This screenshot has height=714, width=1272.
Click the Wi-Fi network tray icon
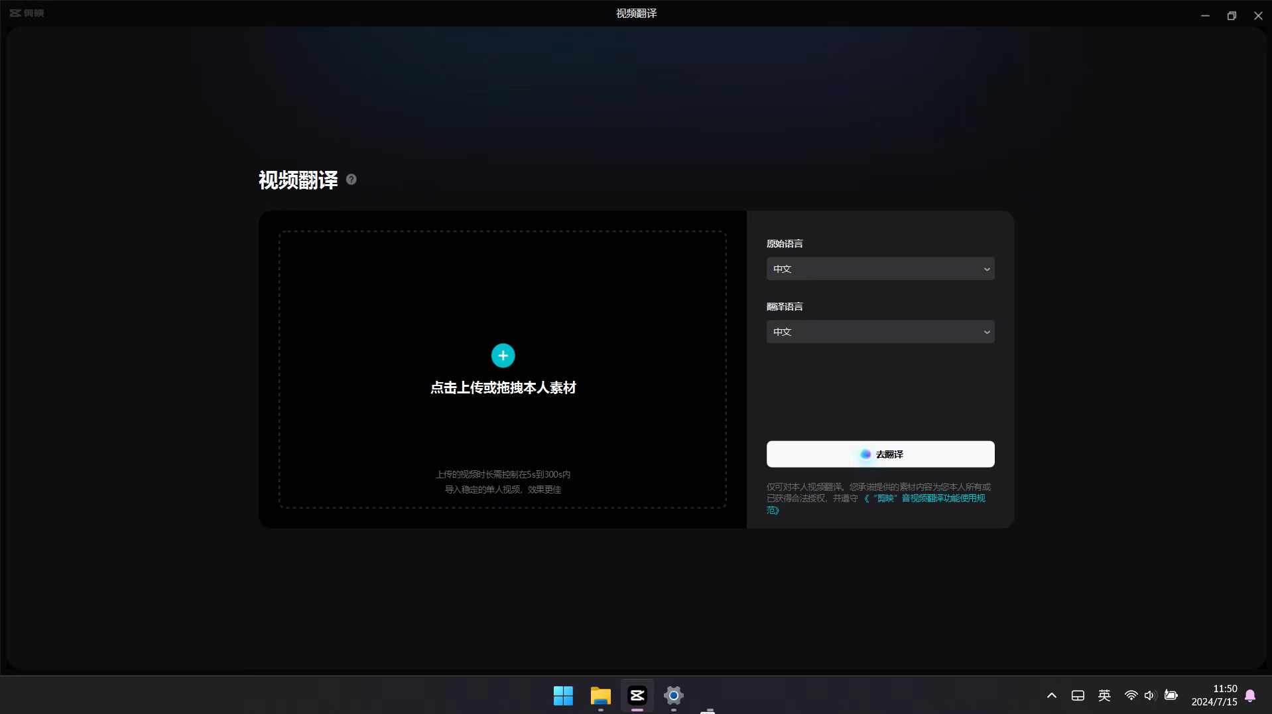[1131, 695]
